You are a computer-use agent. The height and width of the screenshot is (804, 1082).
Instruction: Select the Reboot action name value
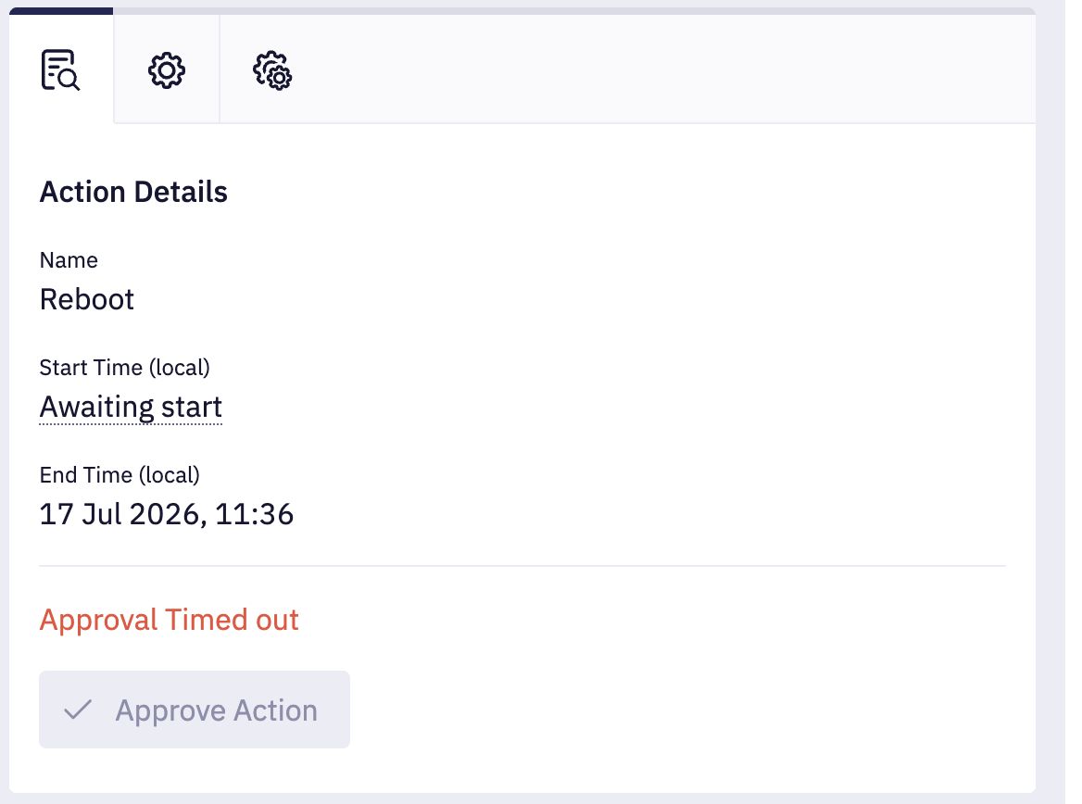[x=87, y=299]
